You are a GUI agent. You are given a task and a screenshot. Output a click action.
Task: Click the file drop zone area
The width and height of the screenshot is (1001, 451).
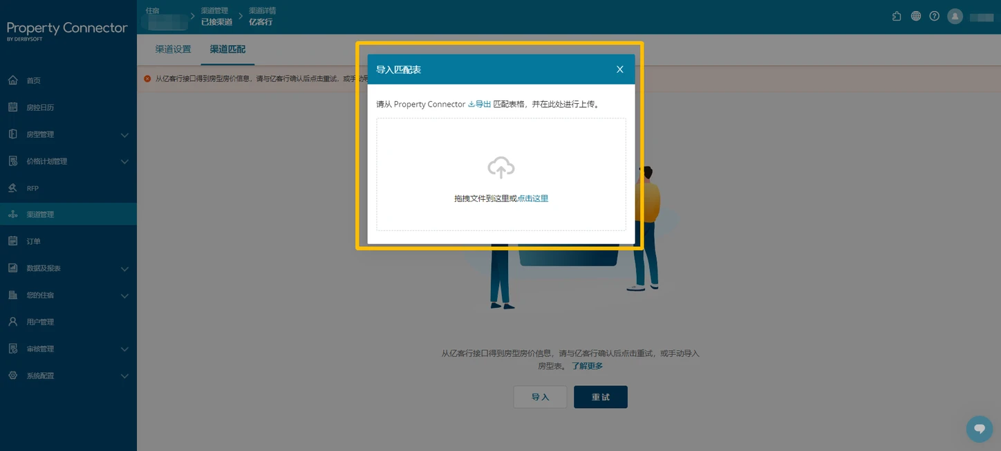coord(501,174)
